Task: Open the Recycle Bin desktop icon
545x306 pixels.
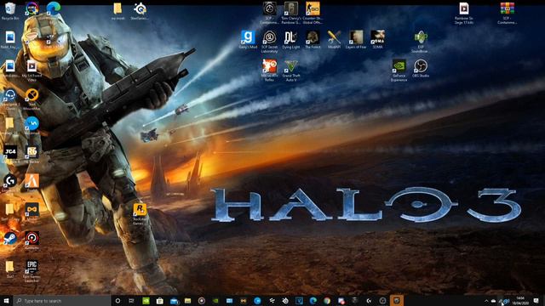Action: 10,11
